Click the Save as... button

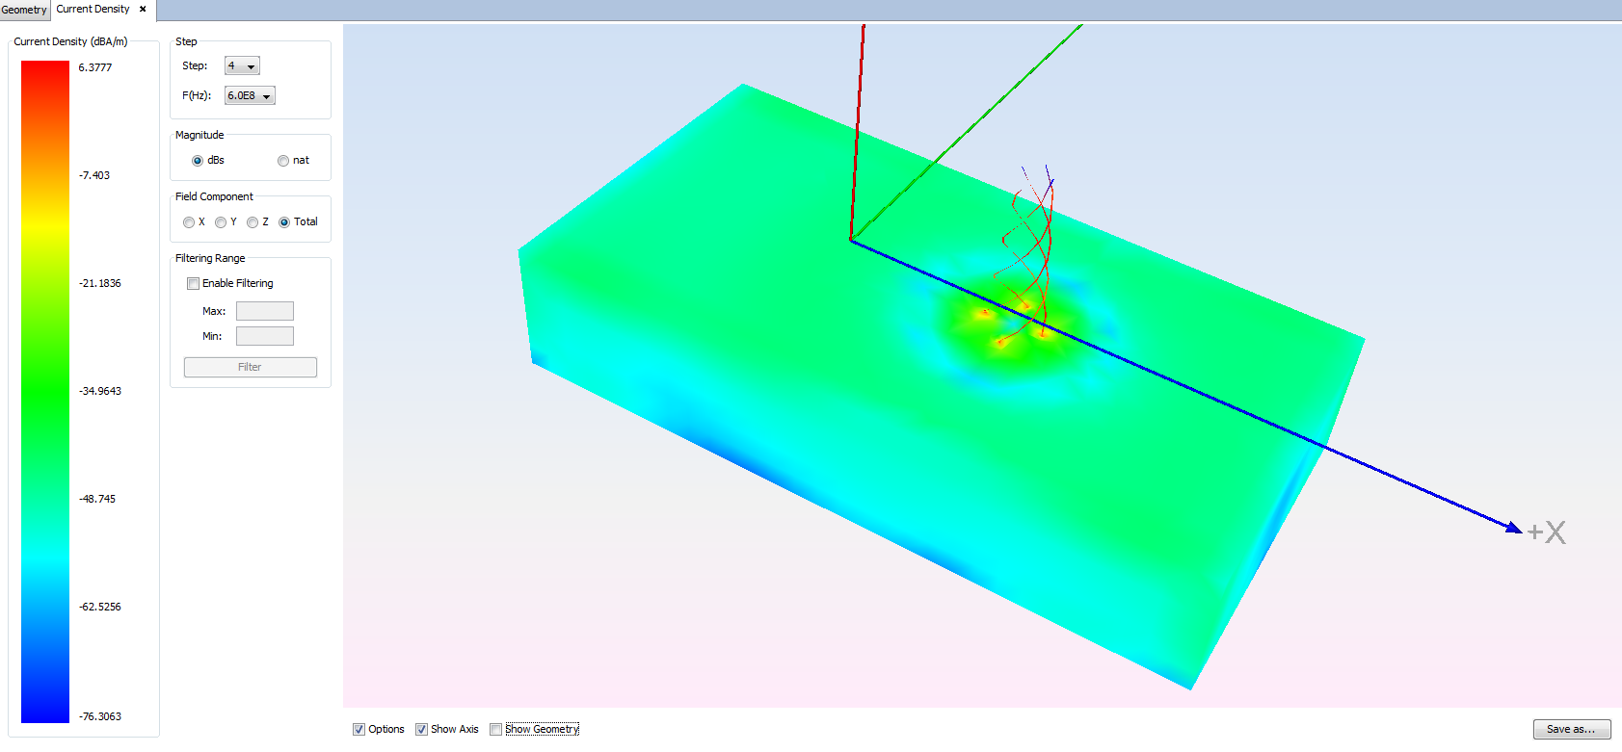pyautogui.click(x=1571, y=730)
